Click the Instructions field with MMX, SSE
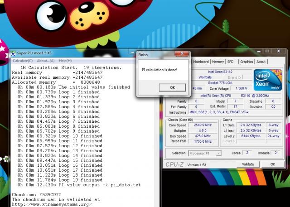 235,112
